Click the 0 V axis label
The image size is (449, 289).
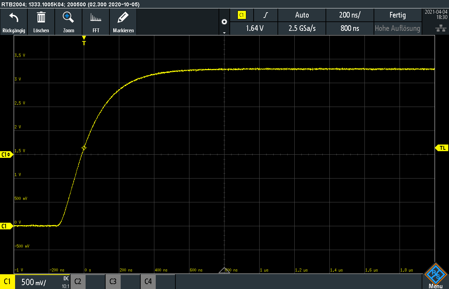point(18,222)
